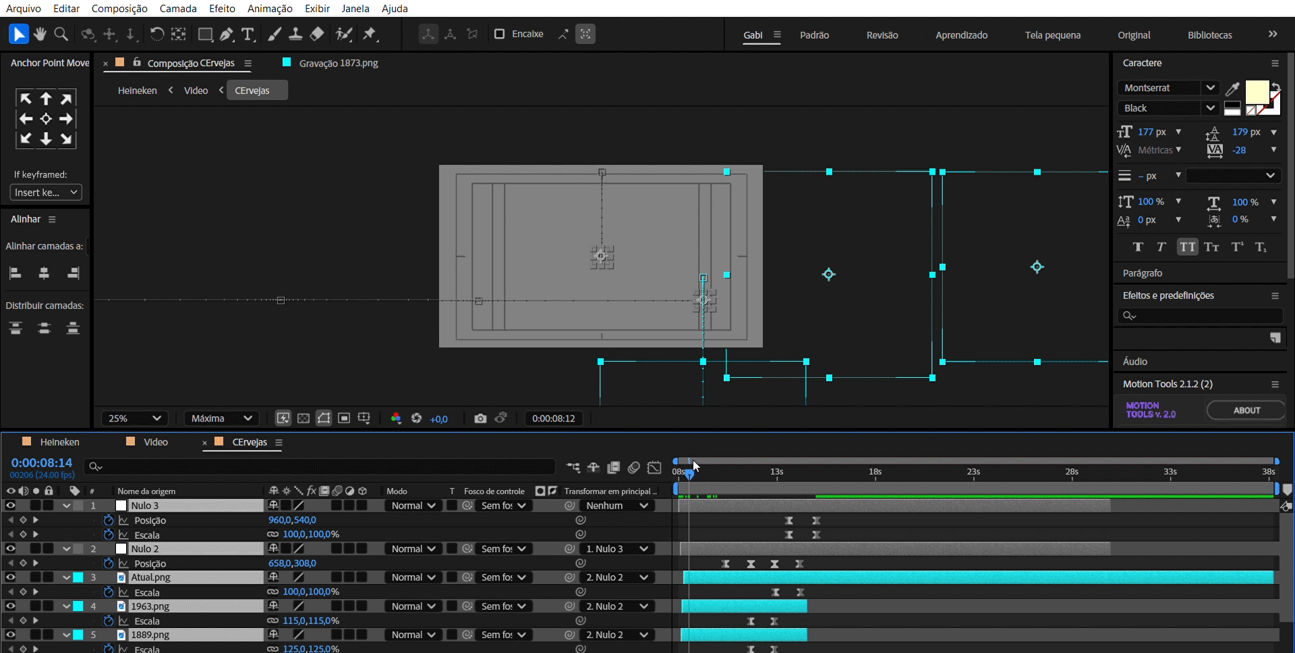The image size is (1295, 653).
Task: Open the Arquivo menu
Action: pyautogui.click(x=23, y=8)
